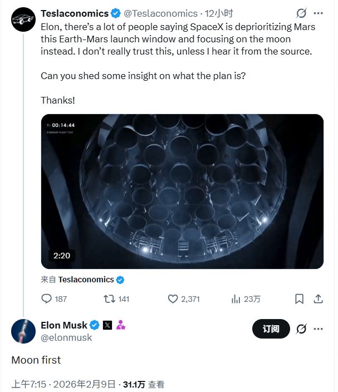Open Teslaconomics profile avatar
This screenshot has height=392, width=338.
click(x=23, y=21)
